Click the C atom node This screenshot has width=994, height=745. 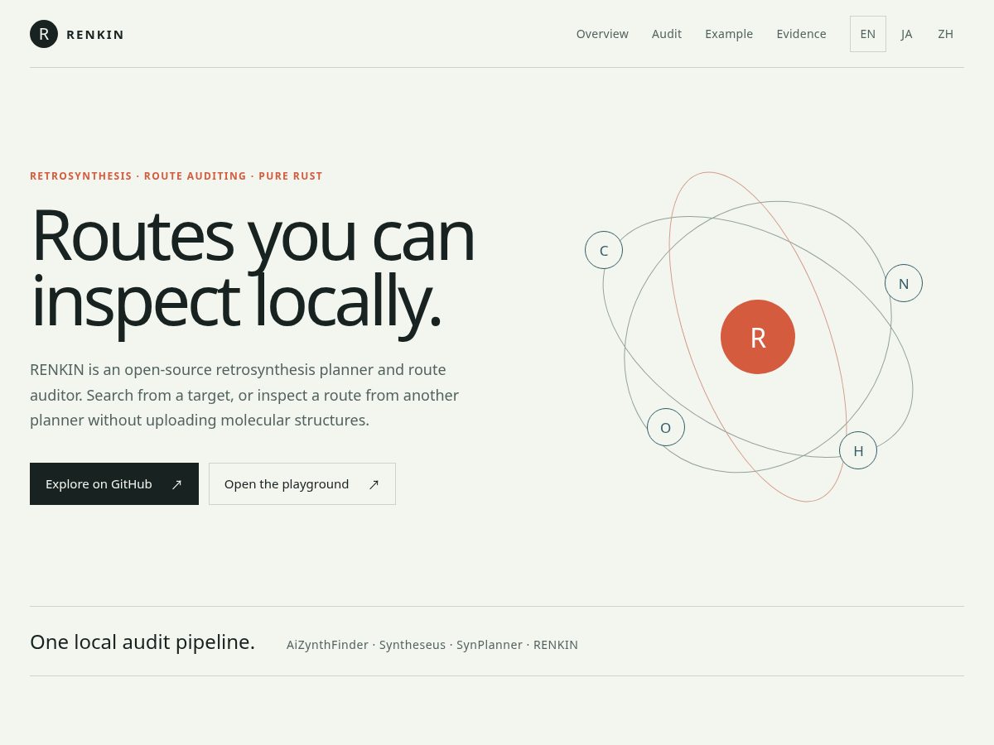click(x=604, y=250)
